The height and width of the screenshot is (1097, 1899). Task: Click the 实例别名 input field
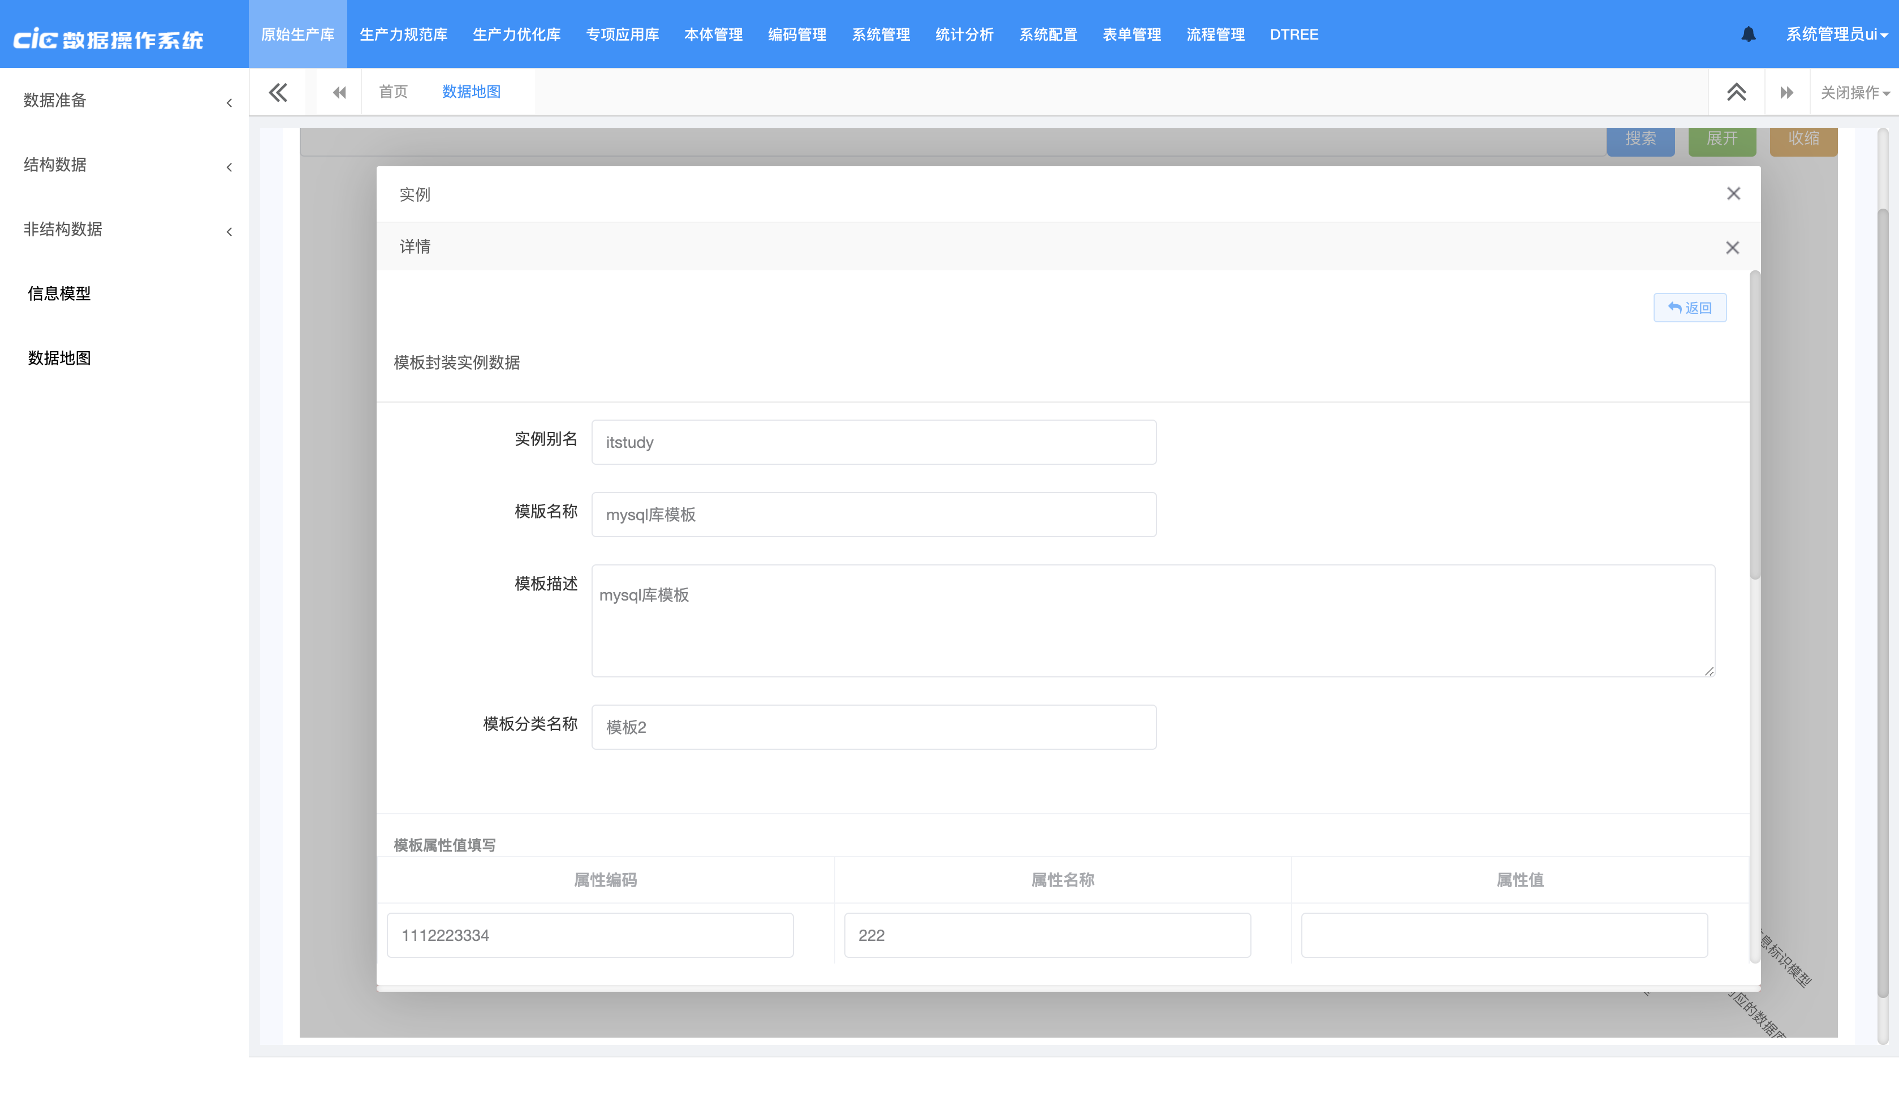pyautogui.click(x=873, y=442)
